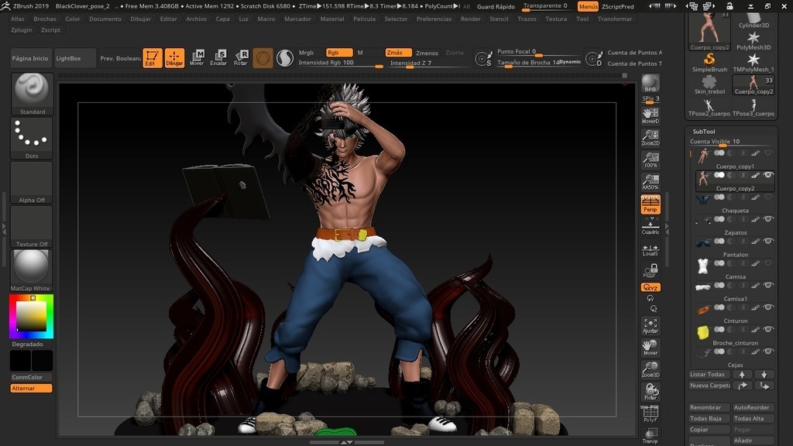
Task: Click the MoverD document pan icon
Action: coord(651,116)
